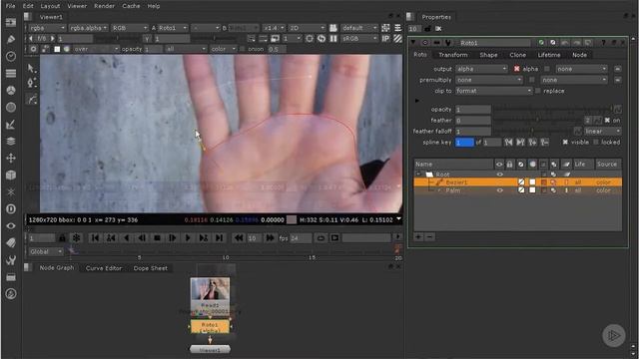Toggle the visible checkbox
The height and width of the screenshot is (359, 639).
pos(565,142)
